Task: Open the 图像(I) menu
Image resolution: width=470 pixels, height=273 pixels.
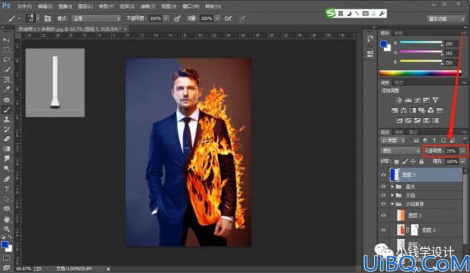Action: (x=65, y=6)
